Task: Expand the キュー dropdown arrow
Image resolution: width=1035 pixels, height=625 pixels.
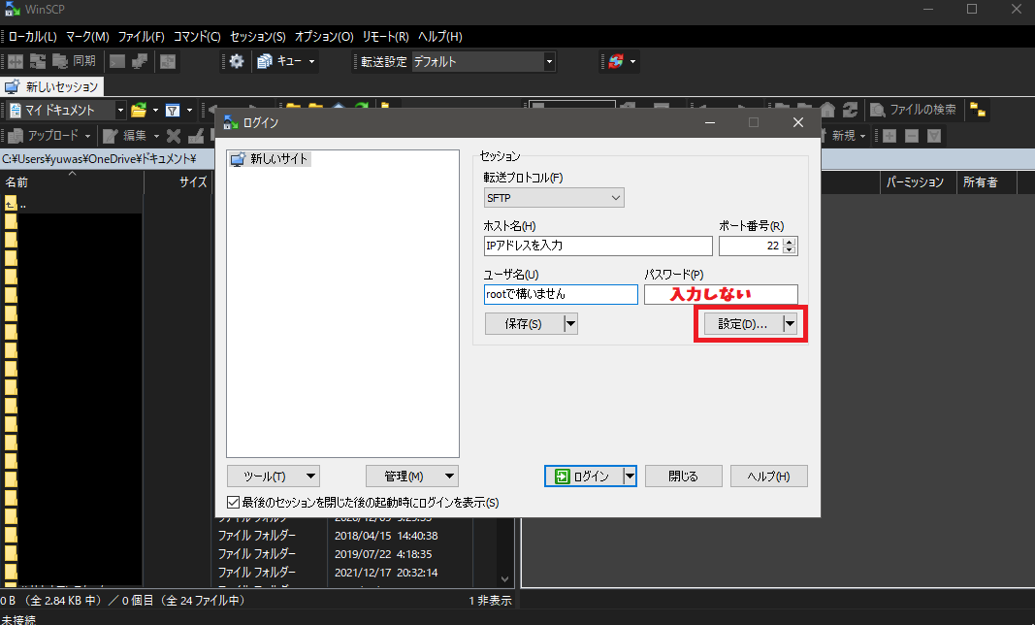Action: click(x=311, y=61)
